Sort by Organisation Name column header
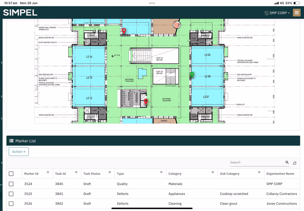 280,174
